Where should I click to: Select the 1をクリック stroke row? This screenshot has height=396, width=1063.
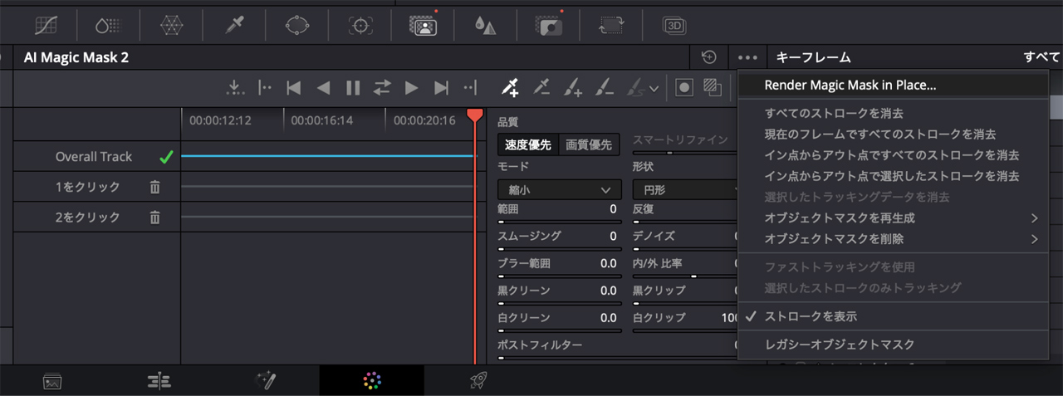(96, 187)
